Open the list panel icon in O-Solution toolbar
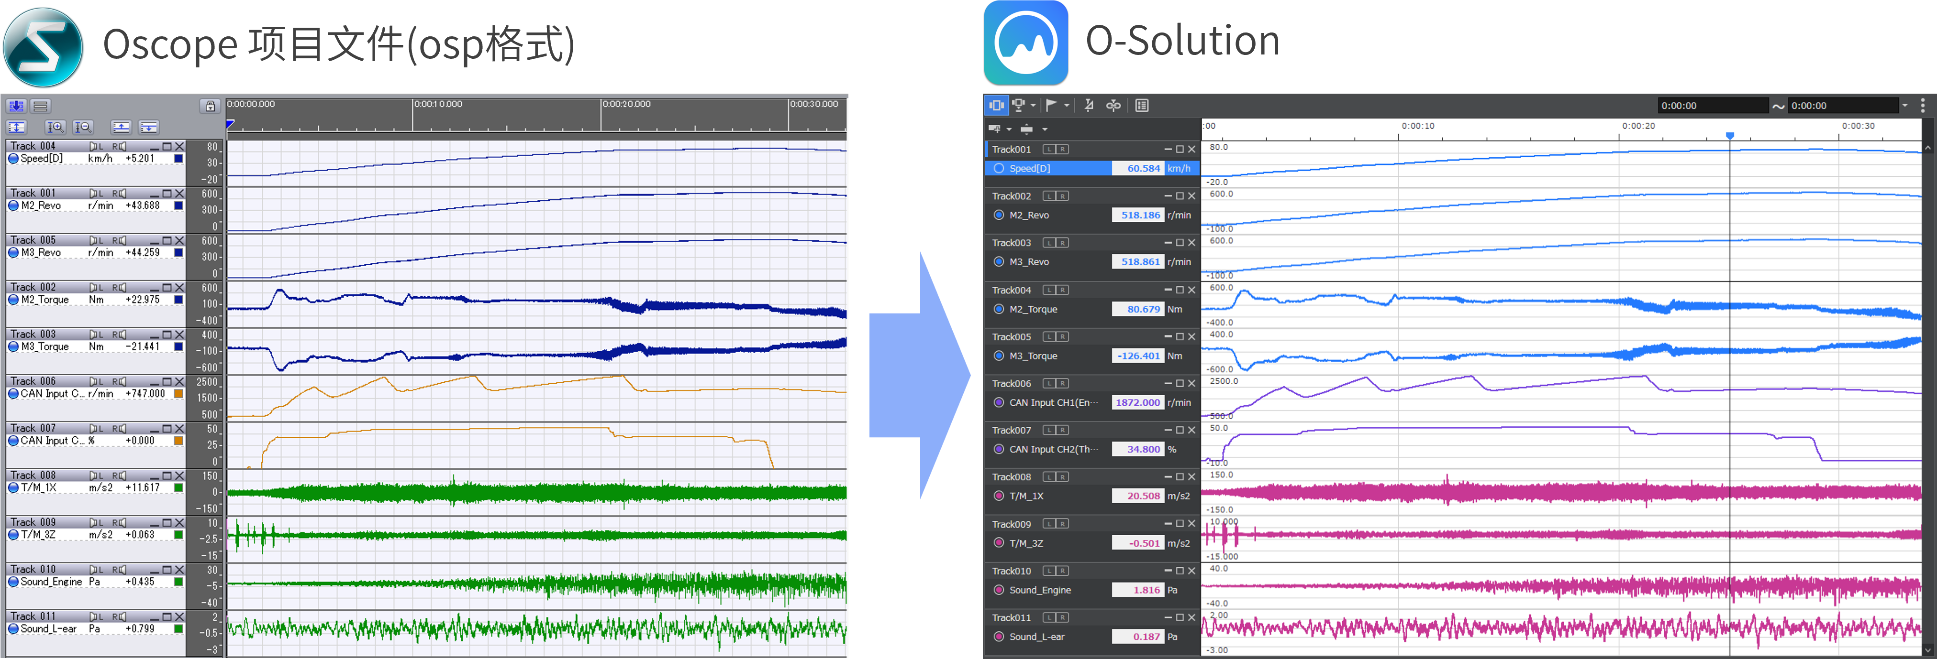Image resolution: width=1937 pixels, height=659 pixels. pyautogui.click(x=1141, y=105)
